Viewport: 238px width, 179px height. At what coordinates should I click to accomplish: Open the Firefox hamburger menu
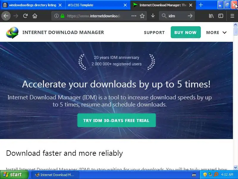[232, 16]
